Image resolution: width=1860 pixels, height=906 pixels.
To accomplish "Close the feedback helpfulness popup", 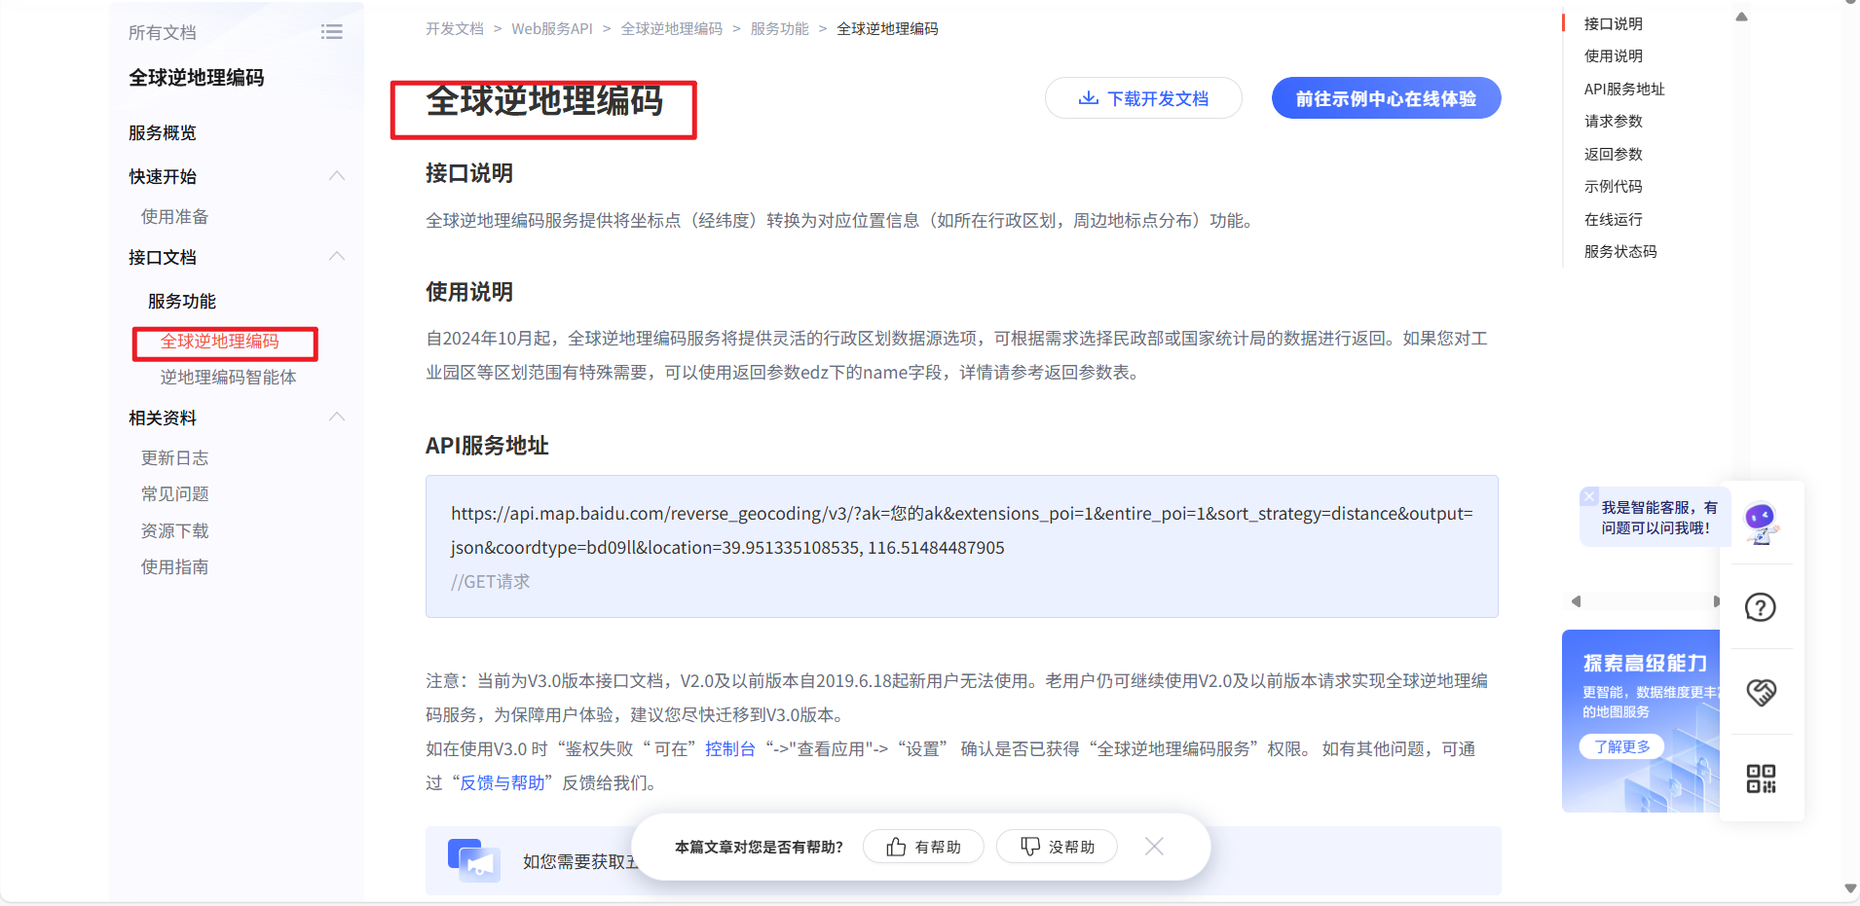I will click(1154, 847).
